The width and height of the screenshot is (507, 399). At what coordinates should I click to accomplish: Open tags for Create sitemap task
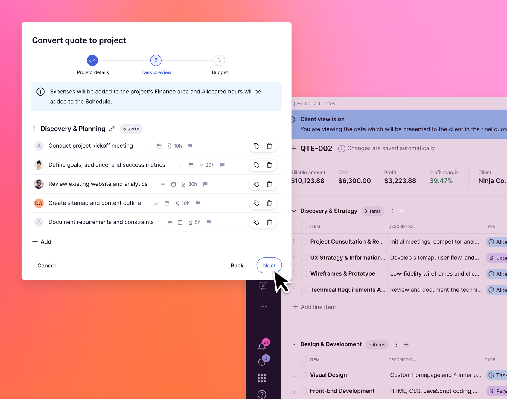[256, 203]
